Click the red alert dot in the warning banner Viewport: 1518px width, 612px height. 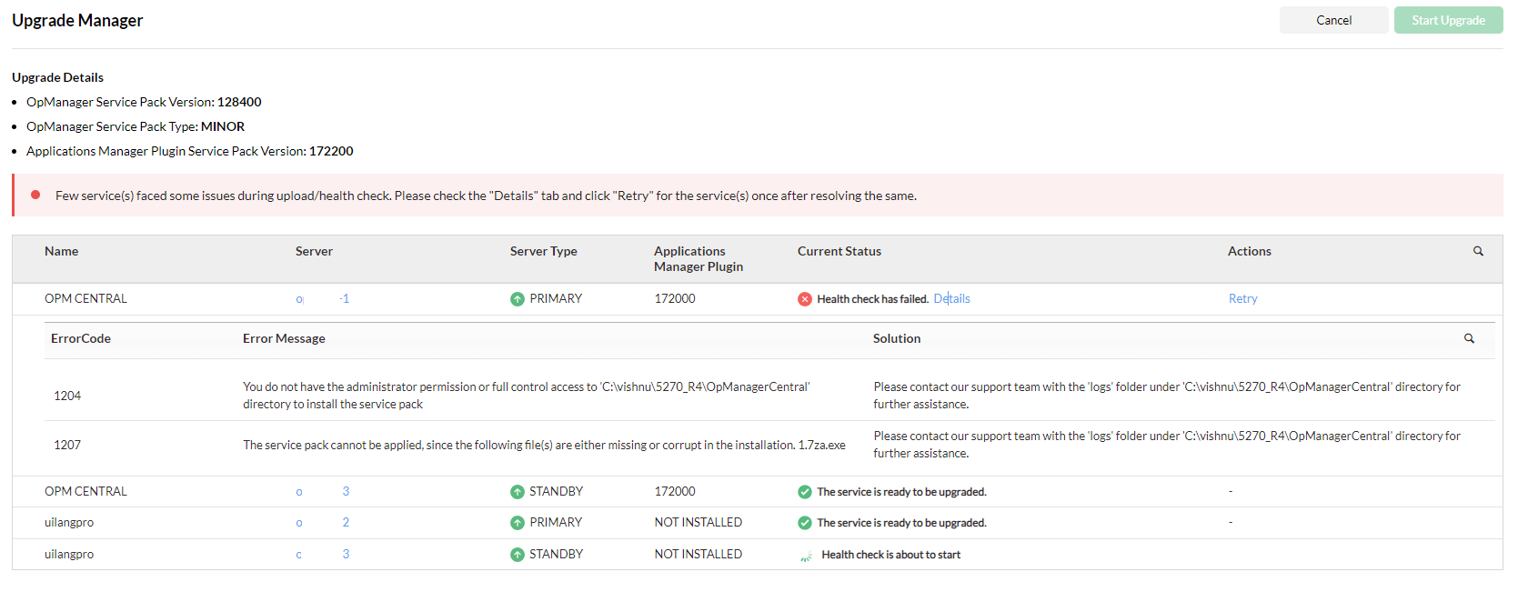[35, 195]
